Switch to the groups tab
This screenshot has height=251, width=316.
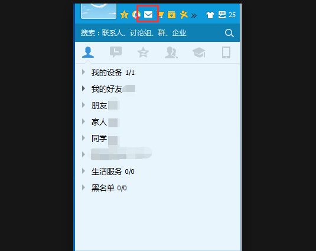pos(171,52)
